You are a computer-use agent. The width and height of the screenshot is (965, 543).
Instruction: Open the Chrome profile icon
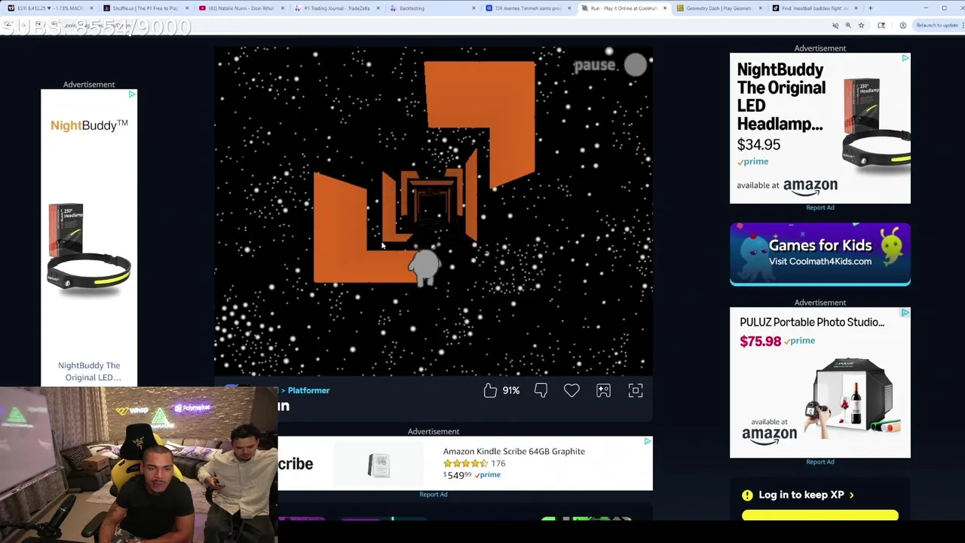click(902, 25)
